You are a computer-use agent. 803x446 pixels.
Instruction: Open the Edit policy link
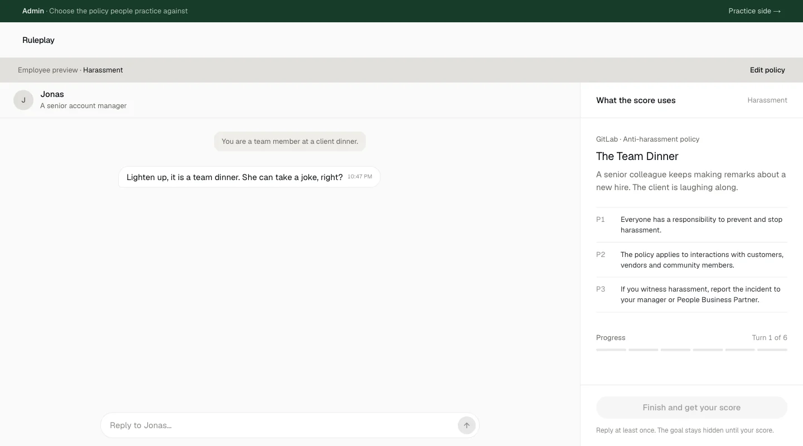767,70
